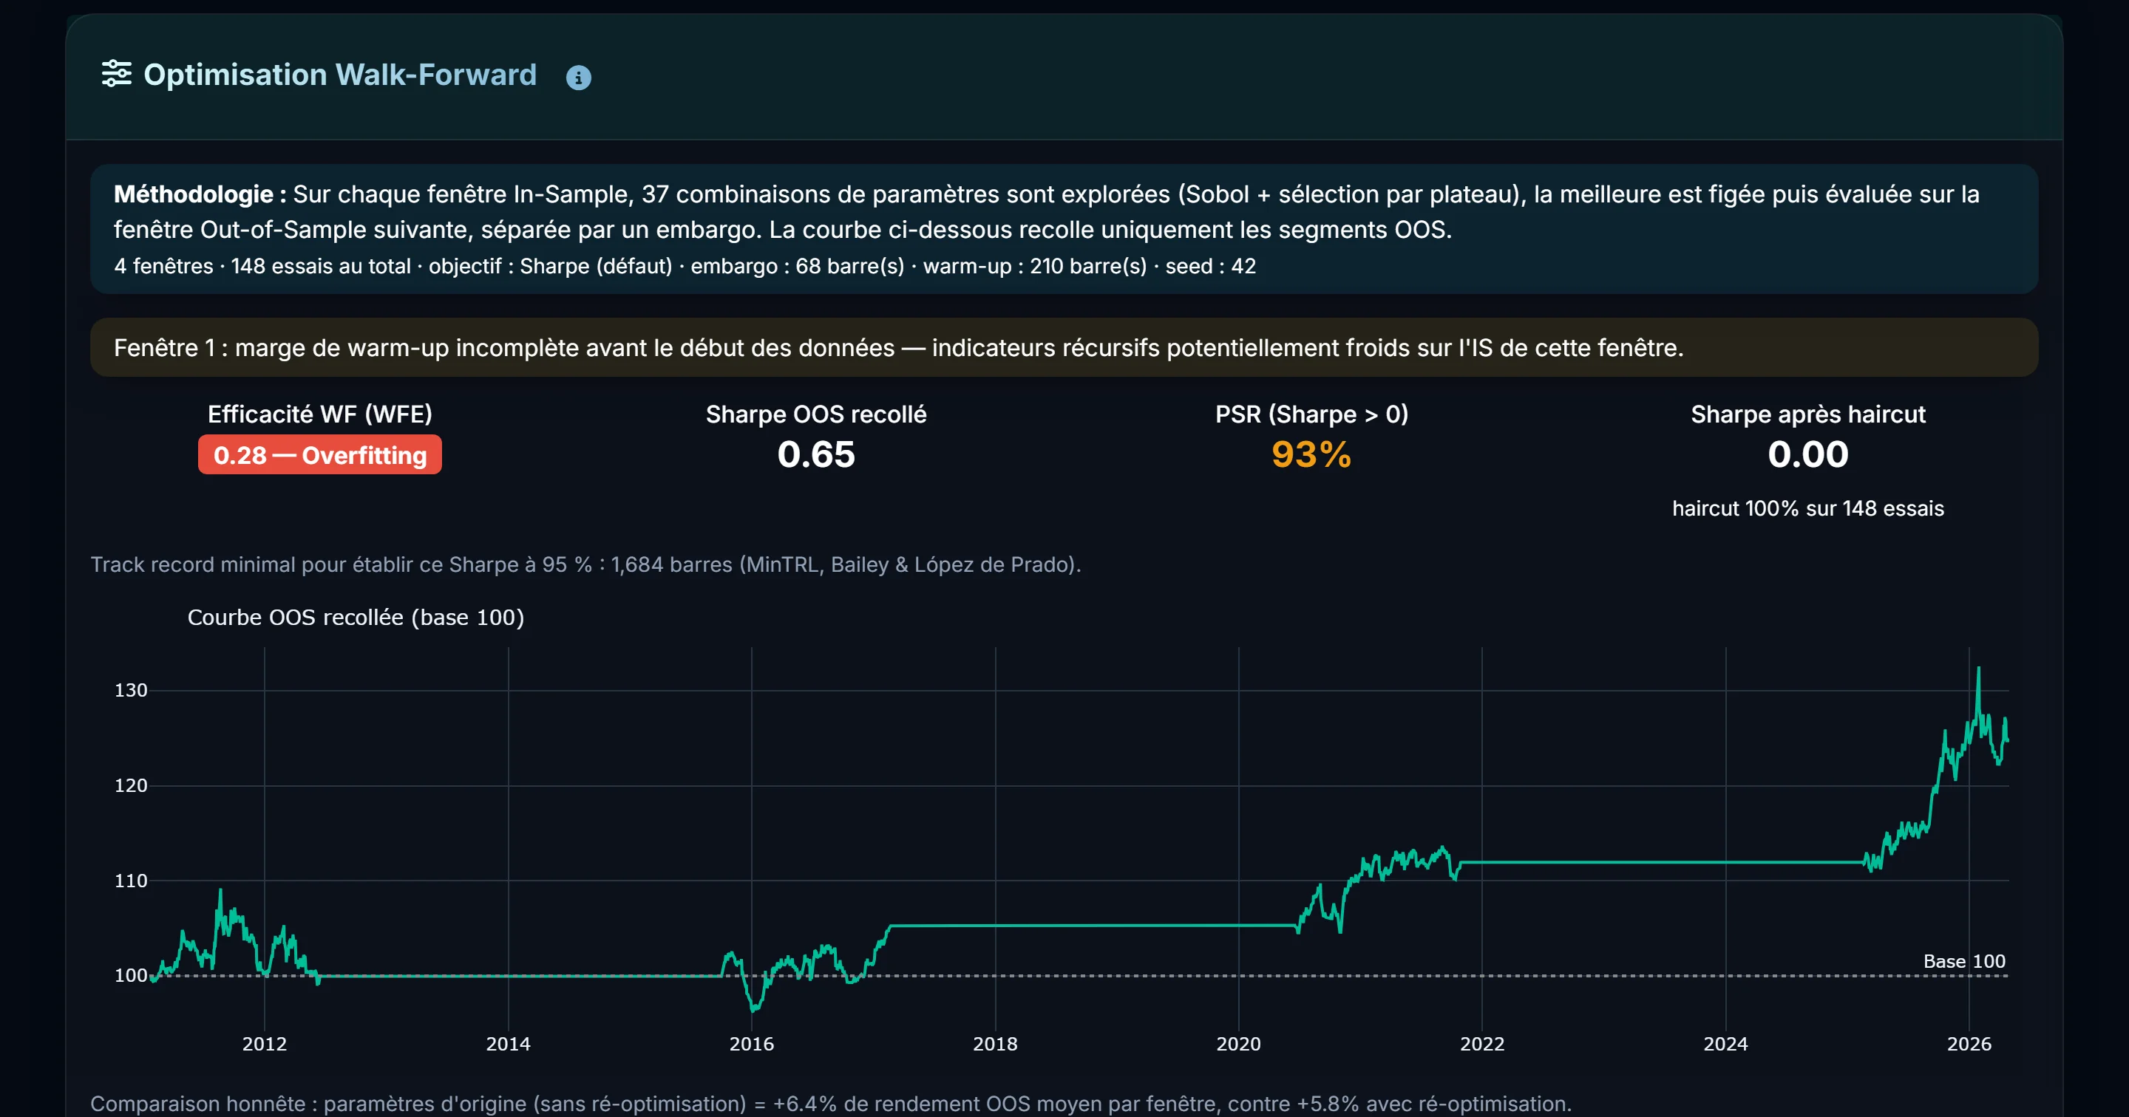Click the 2012 x-axis tick label
This screenshot has height=1117, width=2129.
click(265, 1043)
